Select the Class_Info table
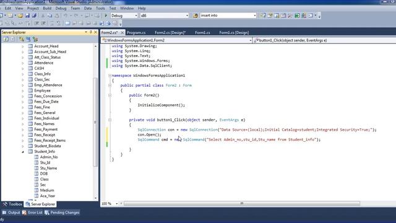Screen dimensions: 396x223 (x=43, y=74)
